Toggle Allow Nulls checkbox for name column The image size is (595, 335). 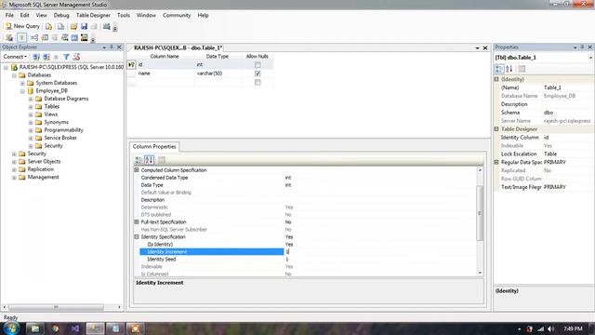coord(258,74)
